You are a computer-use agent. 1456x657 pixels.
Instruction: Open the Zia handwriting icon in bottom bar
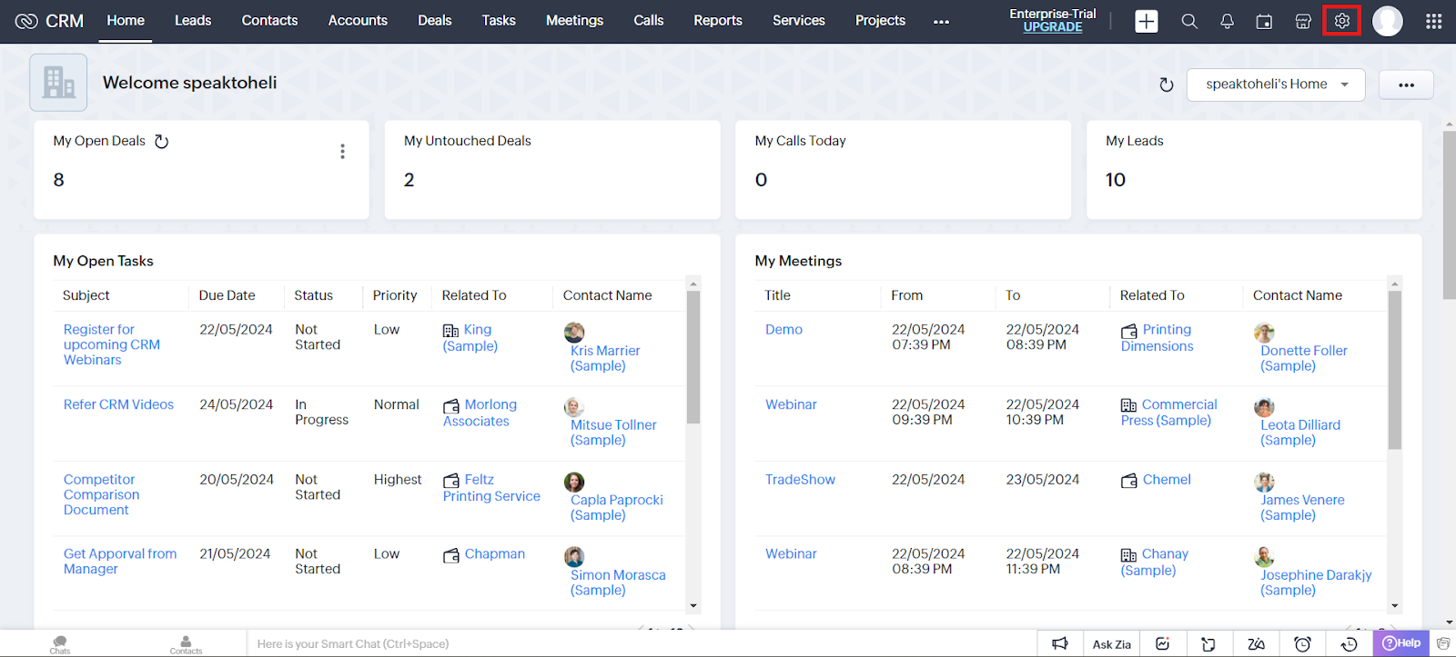pyautogui.click(x=1256, y=643)
